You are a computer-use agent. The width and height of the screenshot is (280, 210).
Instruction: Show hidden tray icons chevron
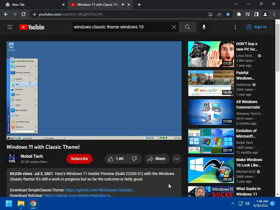pyautogui.click(x=233, y=203)
